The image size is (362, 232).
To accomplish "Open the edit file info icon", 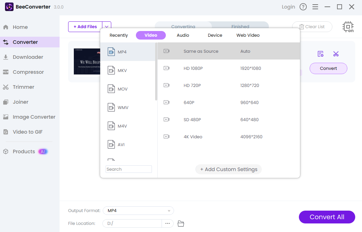I will click(x=321, y=54).
